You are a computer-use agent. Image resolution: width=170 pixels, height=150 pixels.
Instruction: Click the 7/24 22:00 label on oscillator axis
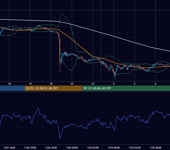[x=93, y=147]
